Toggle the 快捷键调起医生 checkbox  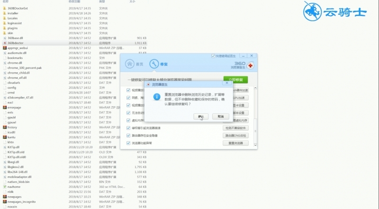pyautogui.click(x=213, y=56)
